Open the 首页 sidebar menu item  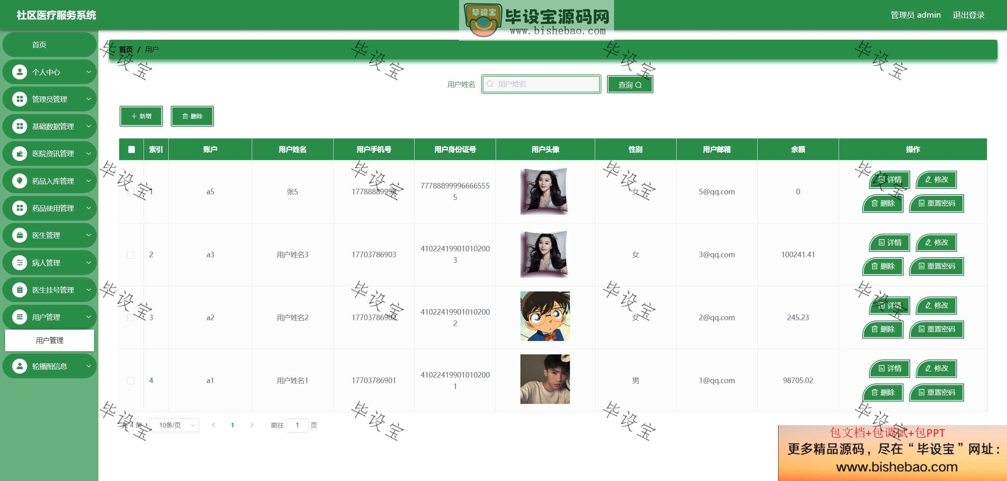[x=50, y=44]
